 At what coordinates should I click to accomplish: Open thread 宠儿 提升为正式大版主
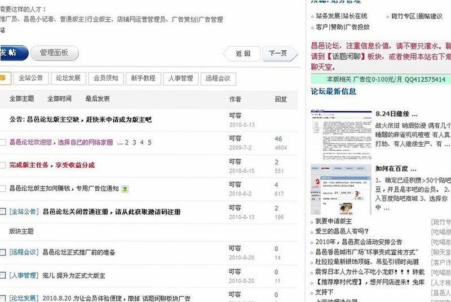(x=74, y=275)
